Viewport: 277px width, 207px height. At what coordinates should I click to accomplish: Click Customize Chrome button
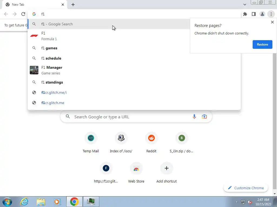coord(246,188)
